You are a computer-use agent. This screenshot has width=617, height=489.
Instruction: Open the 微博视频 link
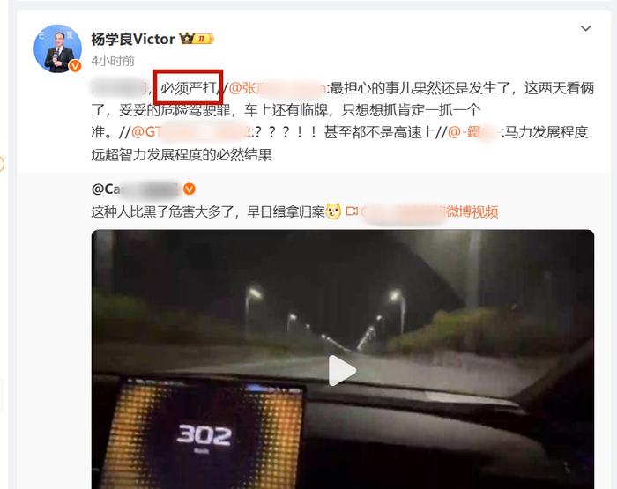click(472, 211)
